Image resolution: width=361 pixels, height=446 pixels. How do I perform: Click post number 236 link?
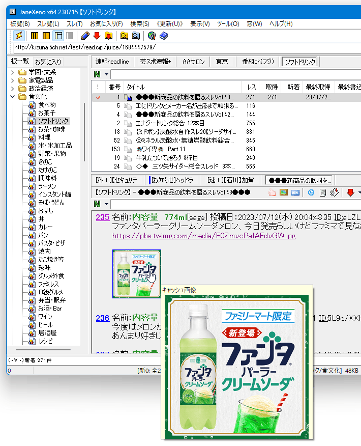(x=103, y=318)
